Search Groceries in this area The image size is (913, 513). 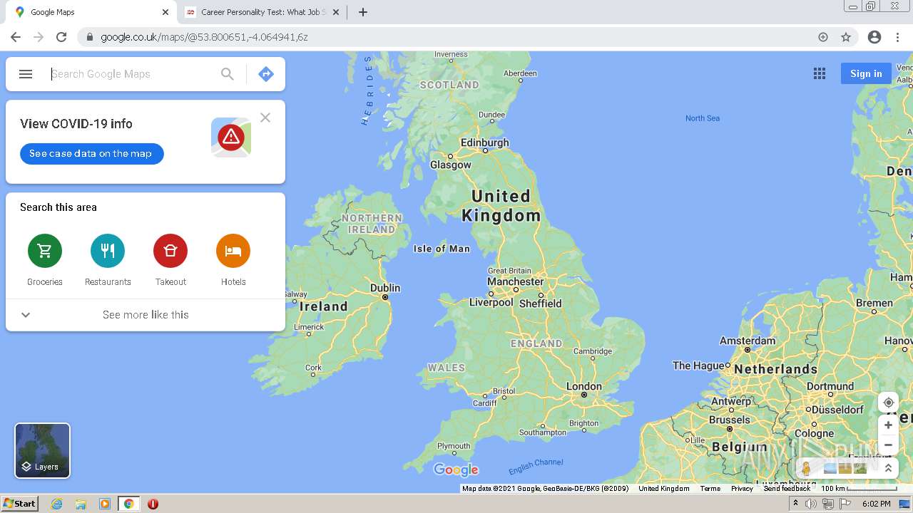tap(45, 259)
